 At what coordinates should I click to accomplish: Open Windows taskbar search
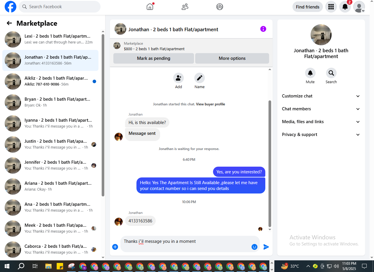pyautogui.click(x=21, y=266)
